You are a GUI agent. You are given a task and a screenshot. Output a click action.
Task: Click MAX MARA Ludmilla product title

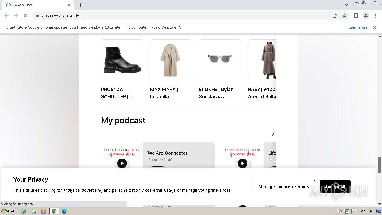(164, 93)
